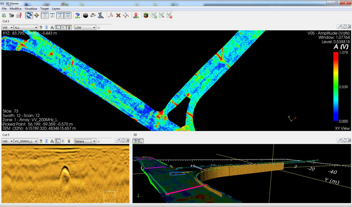Toggle the rotate view mode button

(x=29, y=15)
